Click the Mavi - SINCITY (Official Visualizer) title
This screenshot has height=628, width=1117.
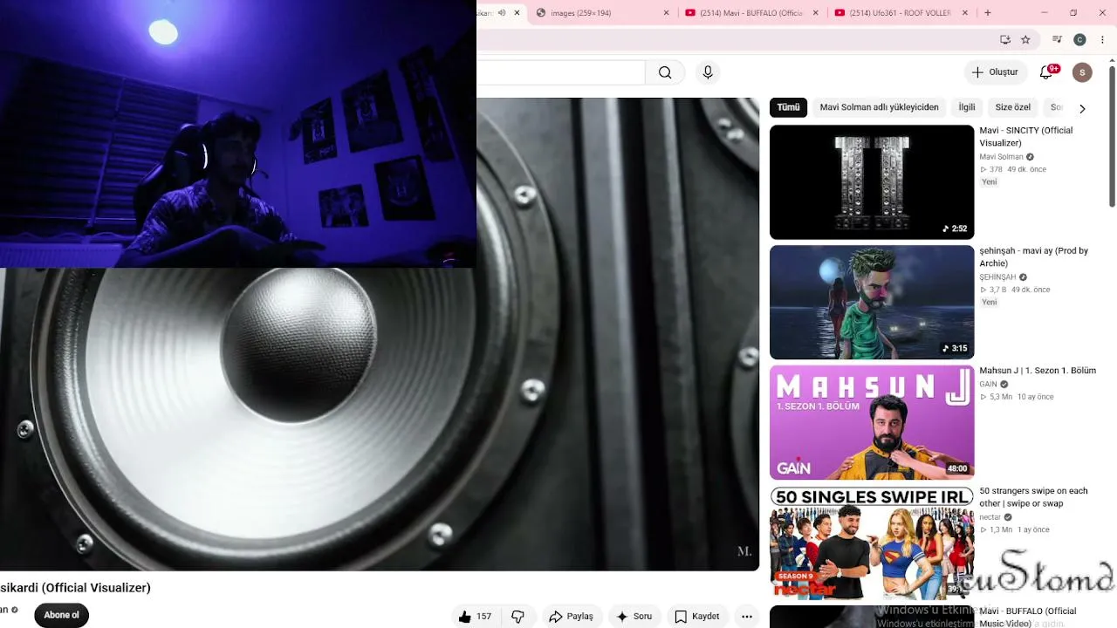click(x=1025, y=137)
